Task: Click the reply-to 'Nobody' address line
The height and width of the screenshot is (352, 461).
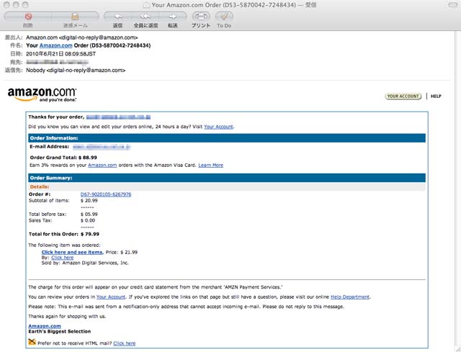Action: [x=76, y=71]
